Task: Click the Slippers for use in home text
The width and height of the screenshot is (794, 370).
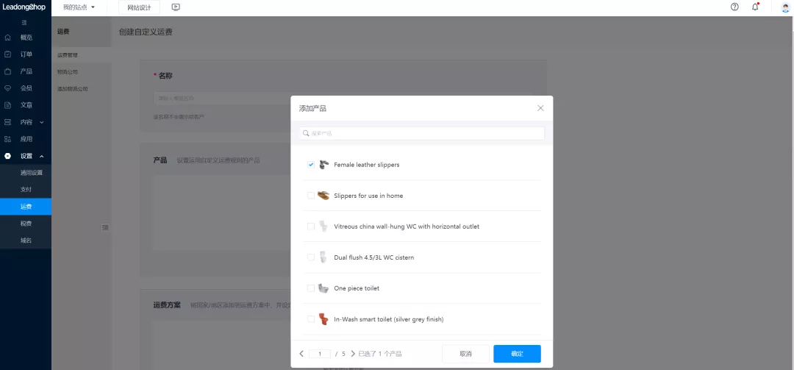Action: (x=368, y=196)
